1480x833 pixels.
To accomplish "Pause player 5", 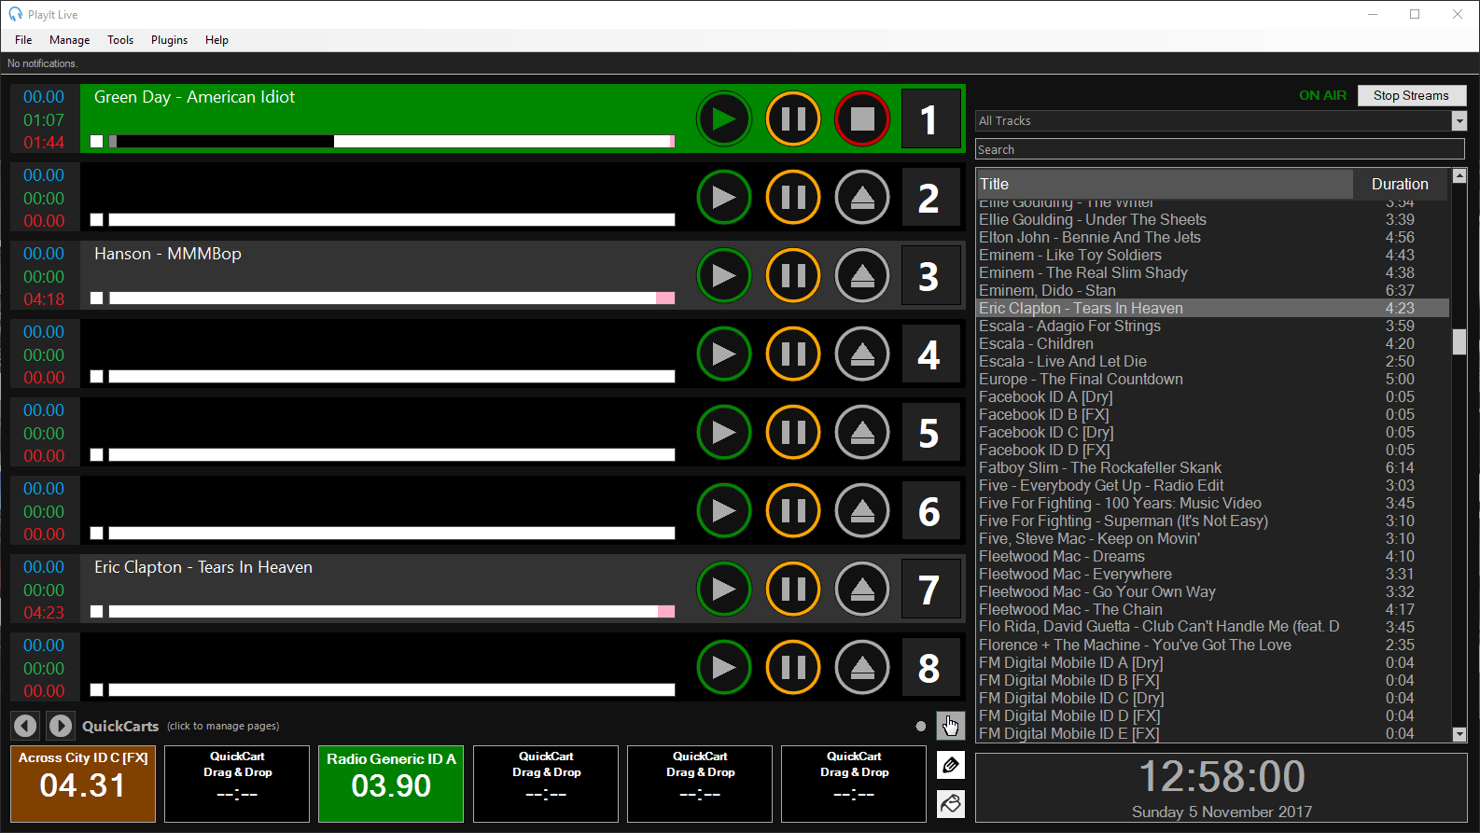I will [793, 433].
